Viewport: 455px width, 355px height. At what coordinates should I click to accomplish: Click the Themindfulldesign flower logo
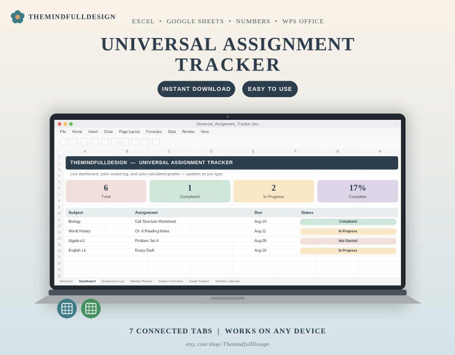click(x=17, y=17)
